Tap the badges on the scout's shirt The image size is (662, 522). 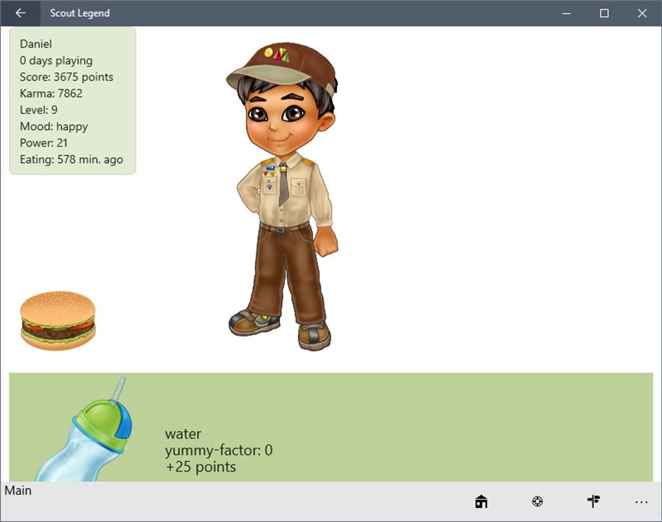[269, 177]
